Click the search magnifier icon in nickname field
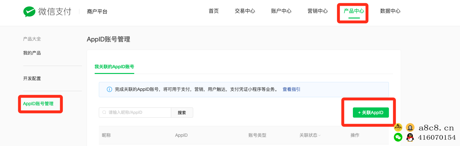This screenshot has width=460, height=146. [104, 113]
